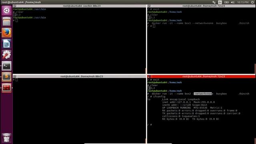Open the Files manager from launcher
The image size is (256, 144).
coord(6,22)
